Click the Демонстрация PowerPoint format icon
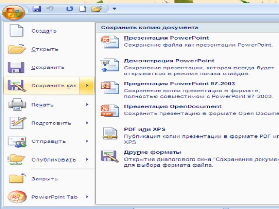The width and height of the screenshot is (279, 209). 109,65
